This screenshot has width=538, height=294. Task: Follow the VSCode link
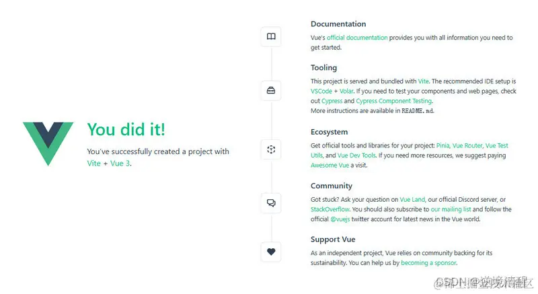click(x=321, y=91)
